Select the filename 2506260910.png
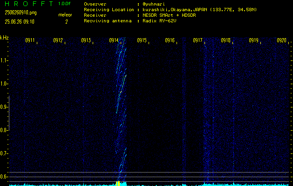Screen dimensions: 293x186 [x=20, y=13]
